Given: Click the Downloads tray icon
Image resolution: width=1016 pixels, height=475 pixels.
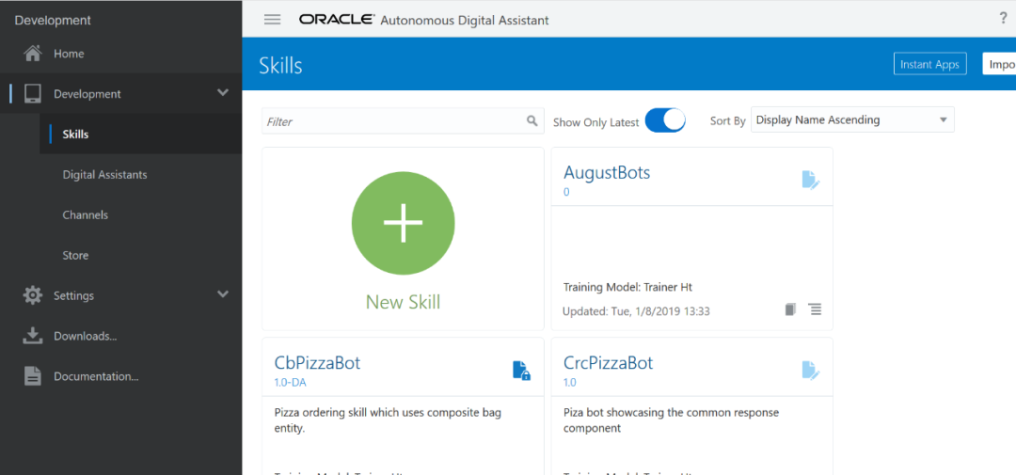Looking at the screenshot, I should tap(32, 336).
